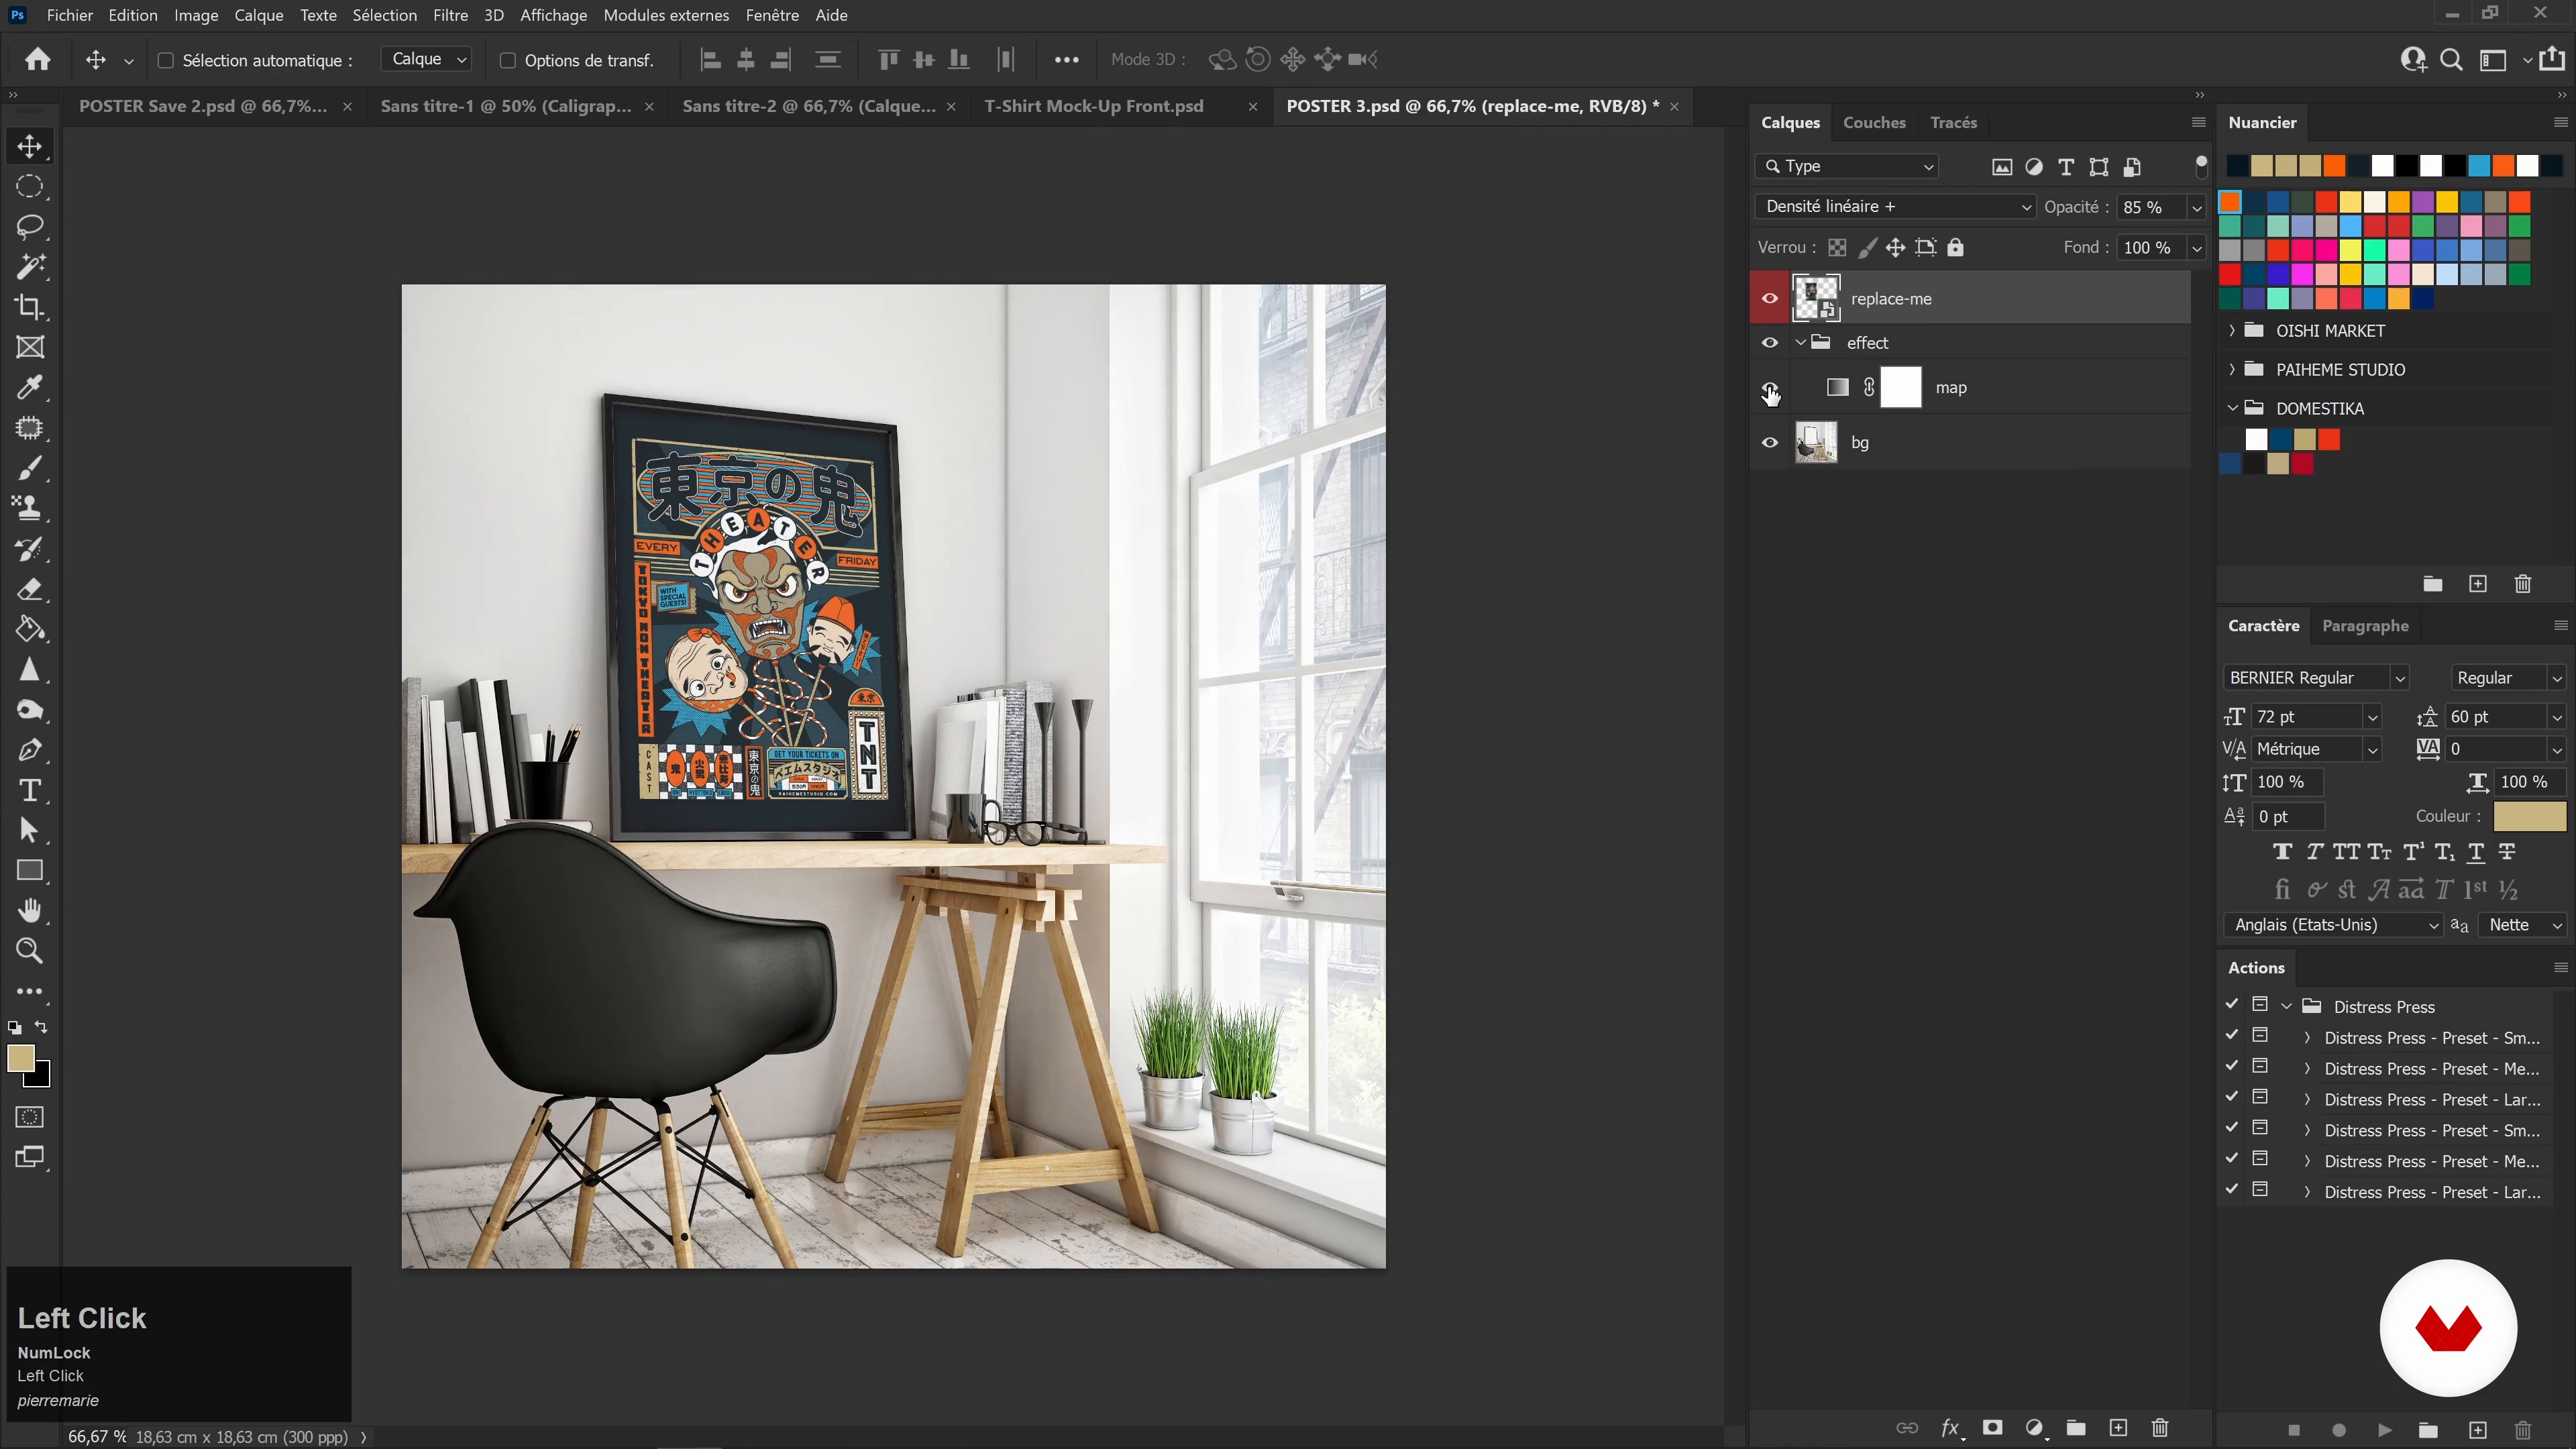
Task: Hide the bg layer visibility eye
Action: [x=1770, y=443]
